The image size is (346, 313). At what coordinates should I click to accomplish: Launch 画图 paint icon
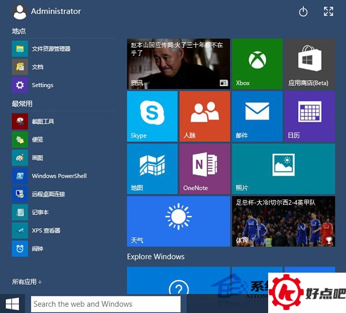[20, 158]
